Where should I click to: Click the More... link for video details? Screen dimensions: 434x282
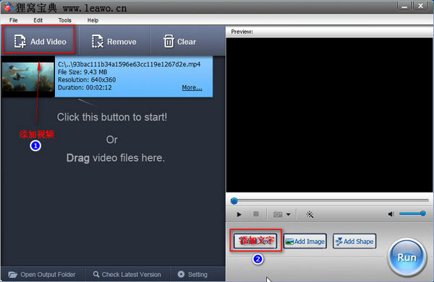(192, 87)
